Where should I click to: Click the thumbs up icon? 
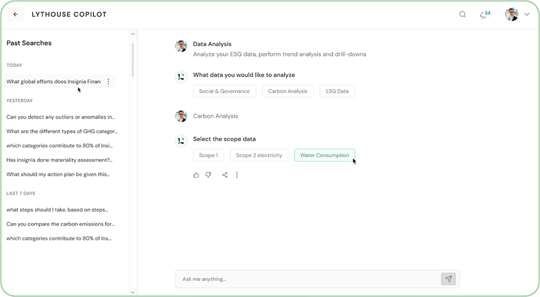(196, 175)
